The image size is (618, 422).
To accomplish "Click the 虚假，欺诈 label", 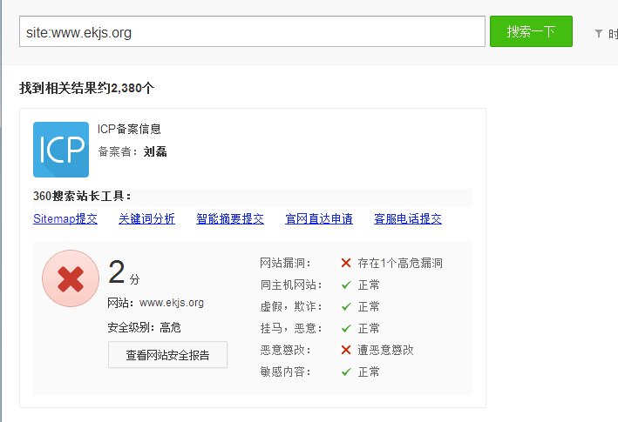I will pyautogui.click(x=291, y=306).
